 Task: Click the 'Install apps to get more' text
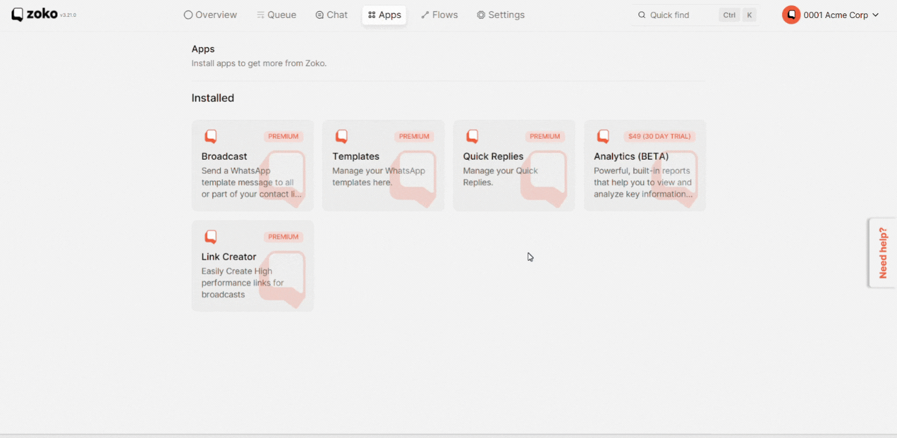tap(259, 63)
